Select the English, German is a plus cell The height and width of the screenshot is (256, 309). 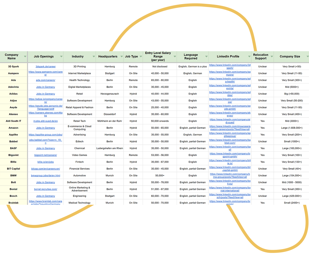(x=193, y=67)
